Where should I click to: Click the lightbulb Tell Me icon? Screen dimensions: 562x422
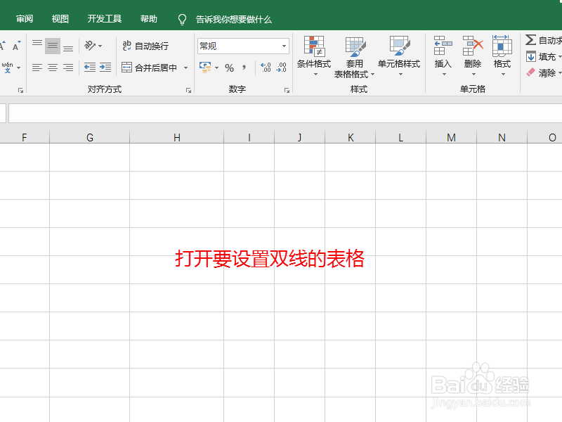click(x=182, y=20)
